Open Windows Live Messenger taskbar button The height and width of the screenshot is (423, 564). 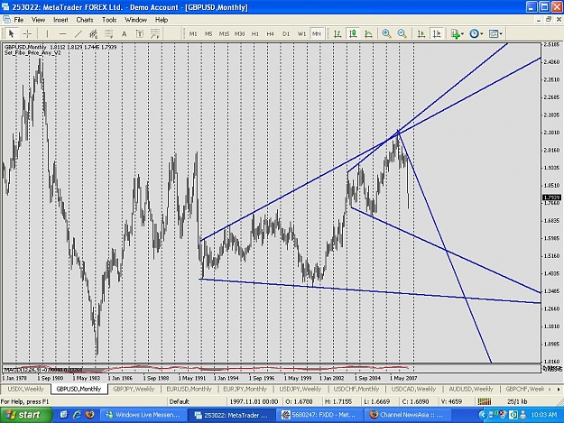click(143, 415)
